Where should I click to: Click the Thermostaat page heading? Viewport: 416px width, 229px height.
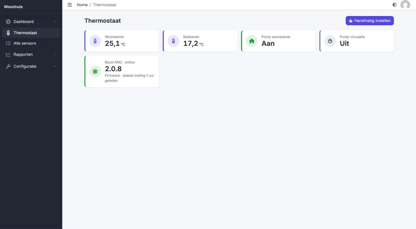click(102, 21)
